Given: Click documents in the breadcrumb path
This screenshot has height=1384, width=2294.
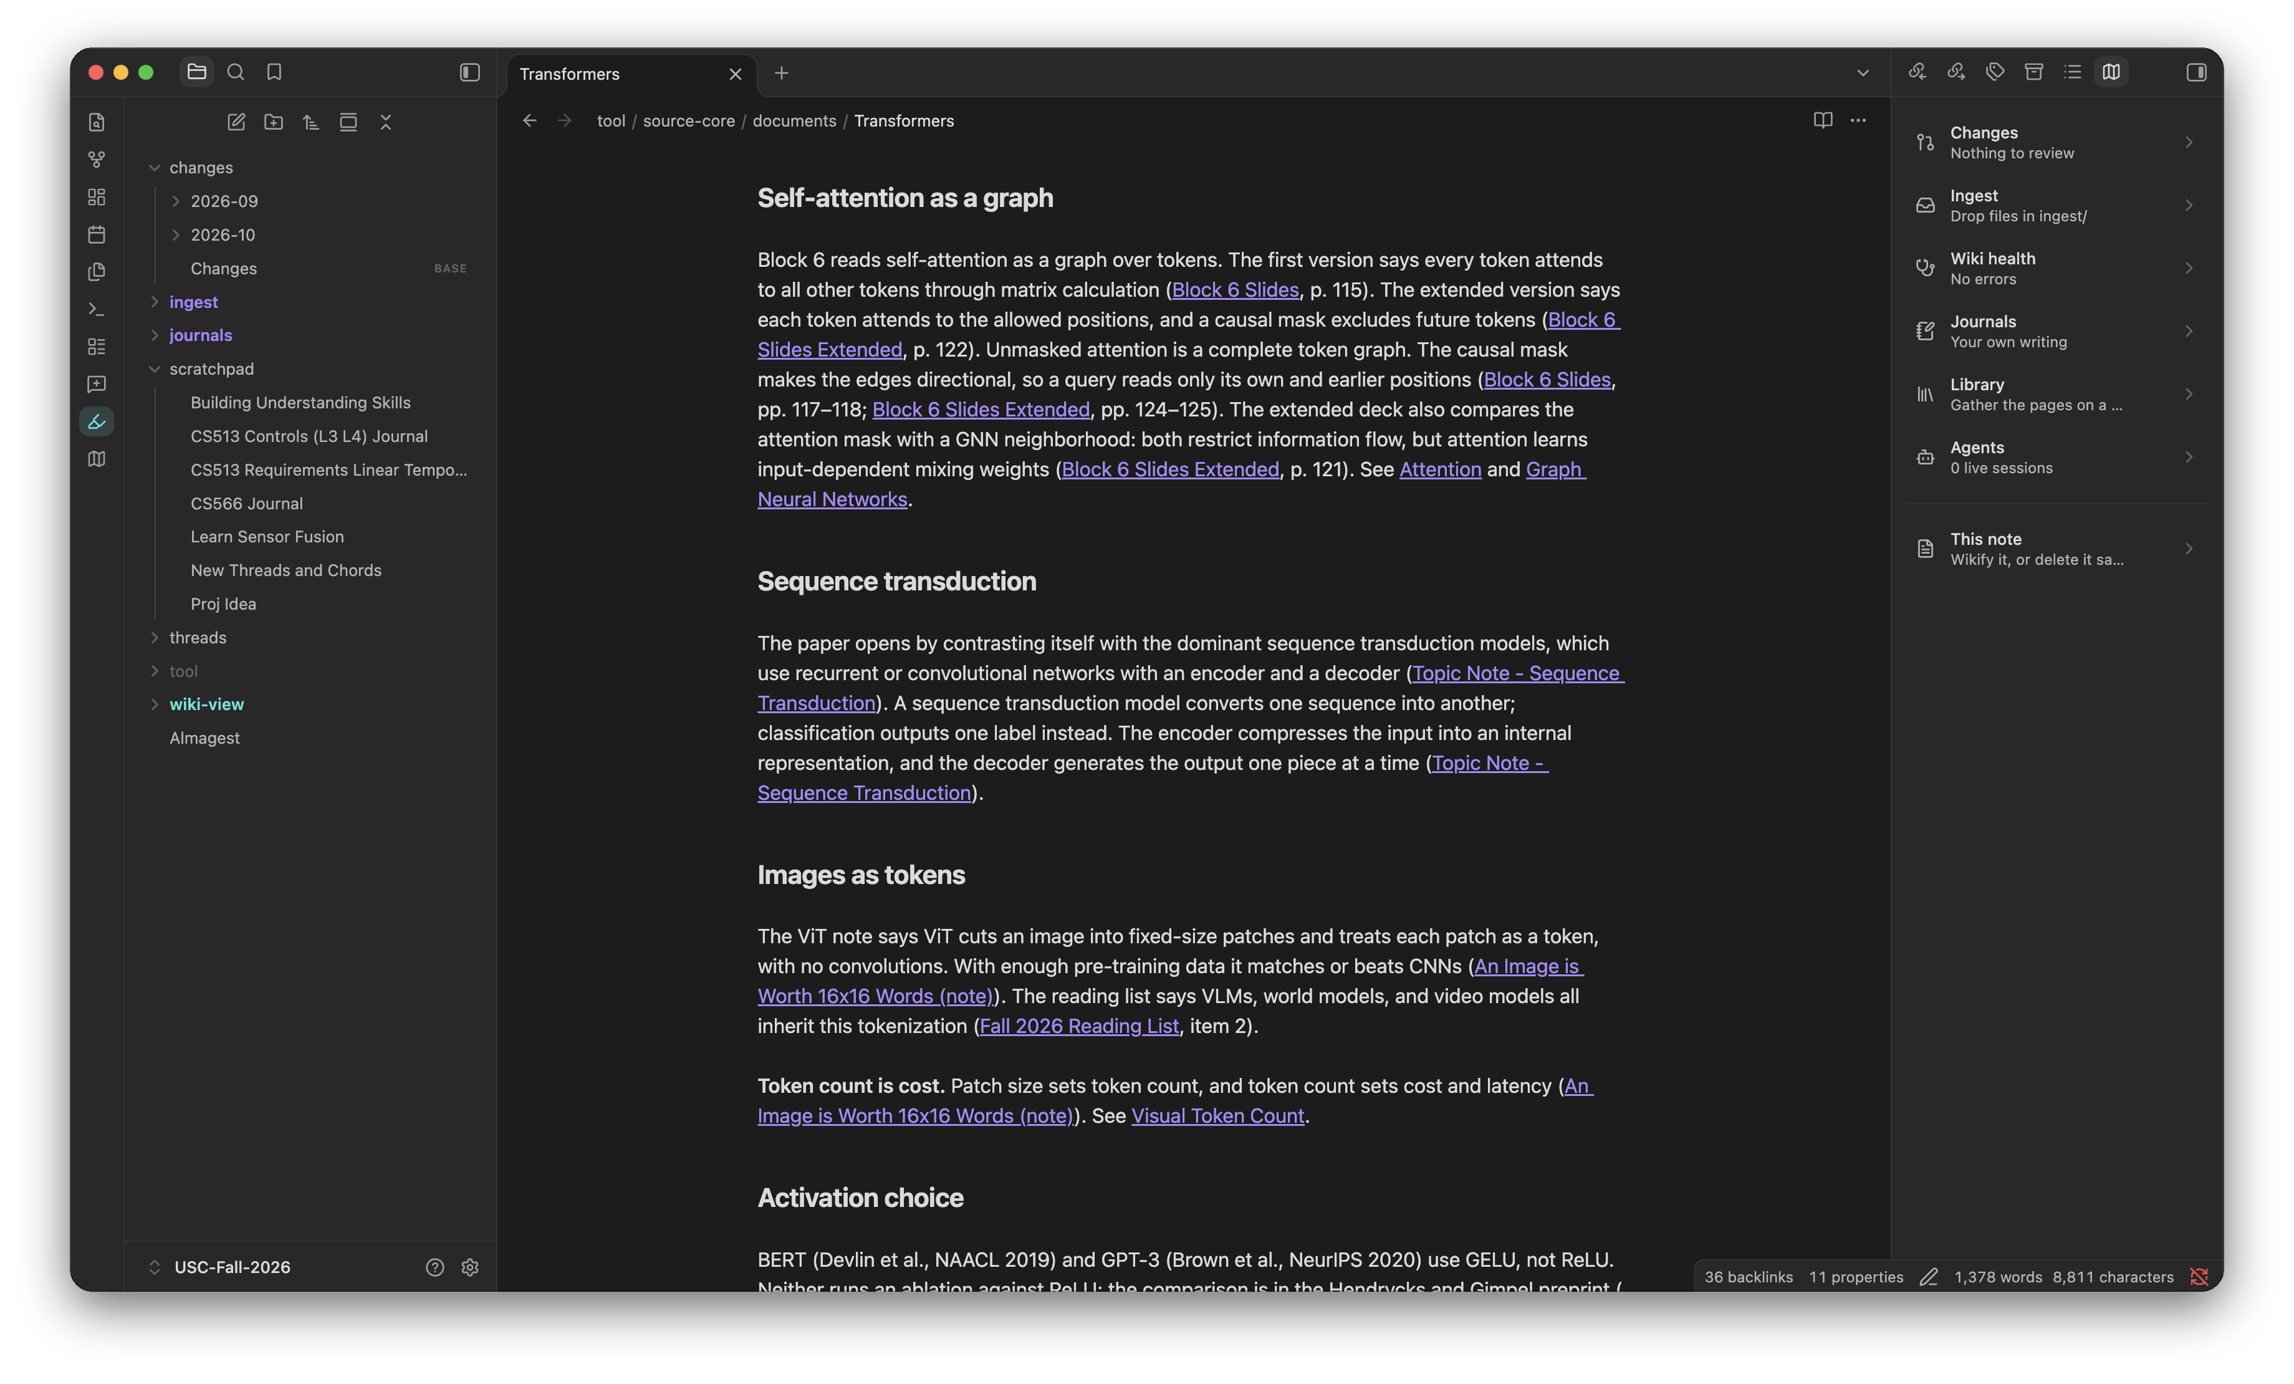Looking at the screenshot, I should coord(794,121).
